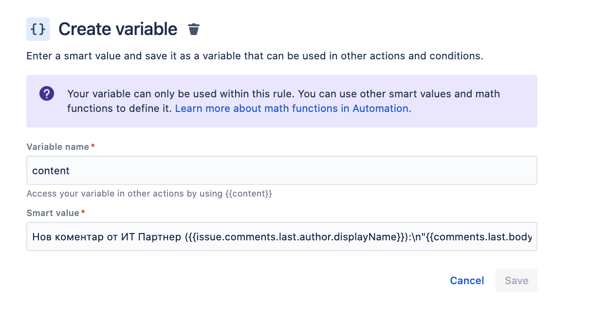This screenshot has width=592, height=325.
Task: Click the red asterisk beside Smart value
Action: (83, 213)
